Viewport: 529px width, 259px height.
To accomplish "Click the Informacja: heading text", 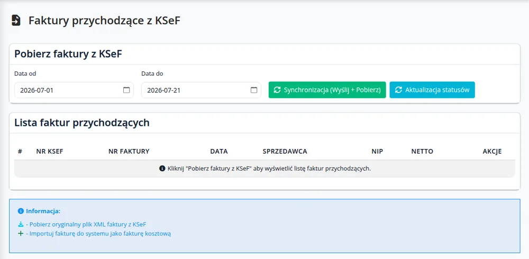I will tap(43, 211).
